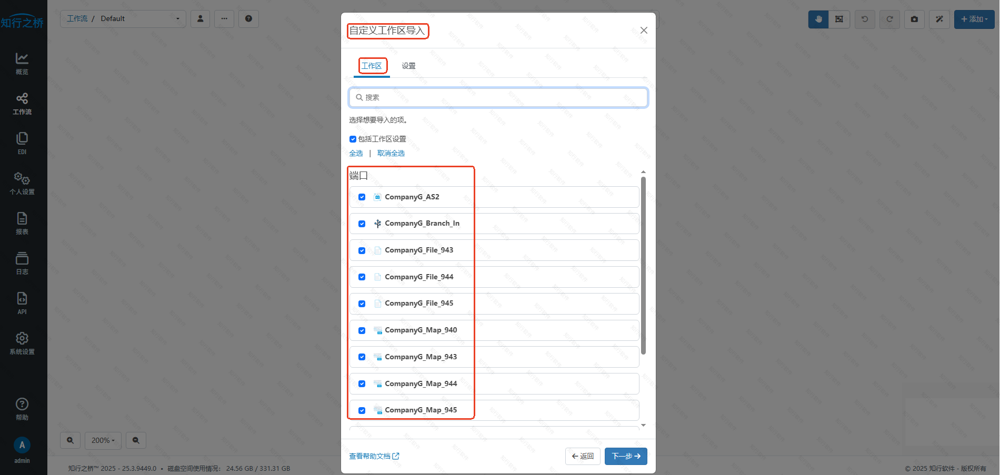Click the 取消全选 link
Viewport: 1000px width, 475px height.
point(391,153)
